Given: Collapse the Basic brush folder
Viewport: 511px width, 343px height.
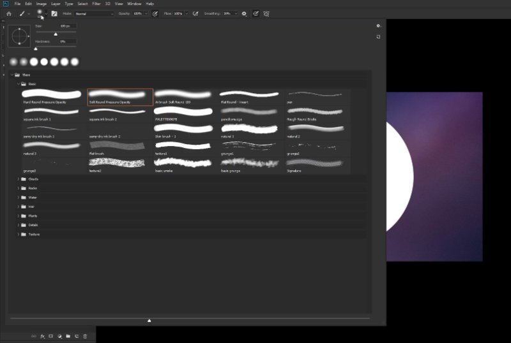Looking at the screenshot, I should coord(19,84).
